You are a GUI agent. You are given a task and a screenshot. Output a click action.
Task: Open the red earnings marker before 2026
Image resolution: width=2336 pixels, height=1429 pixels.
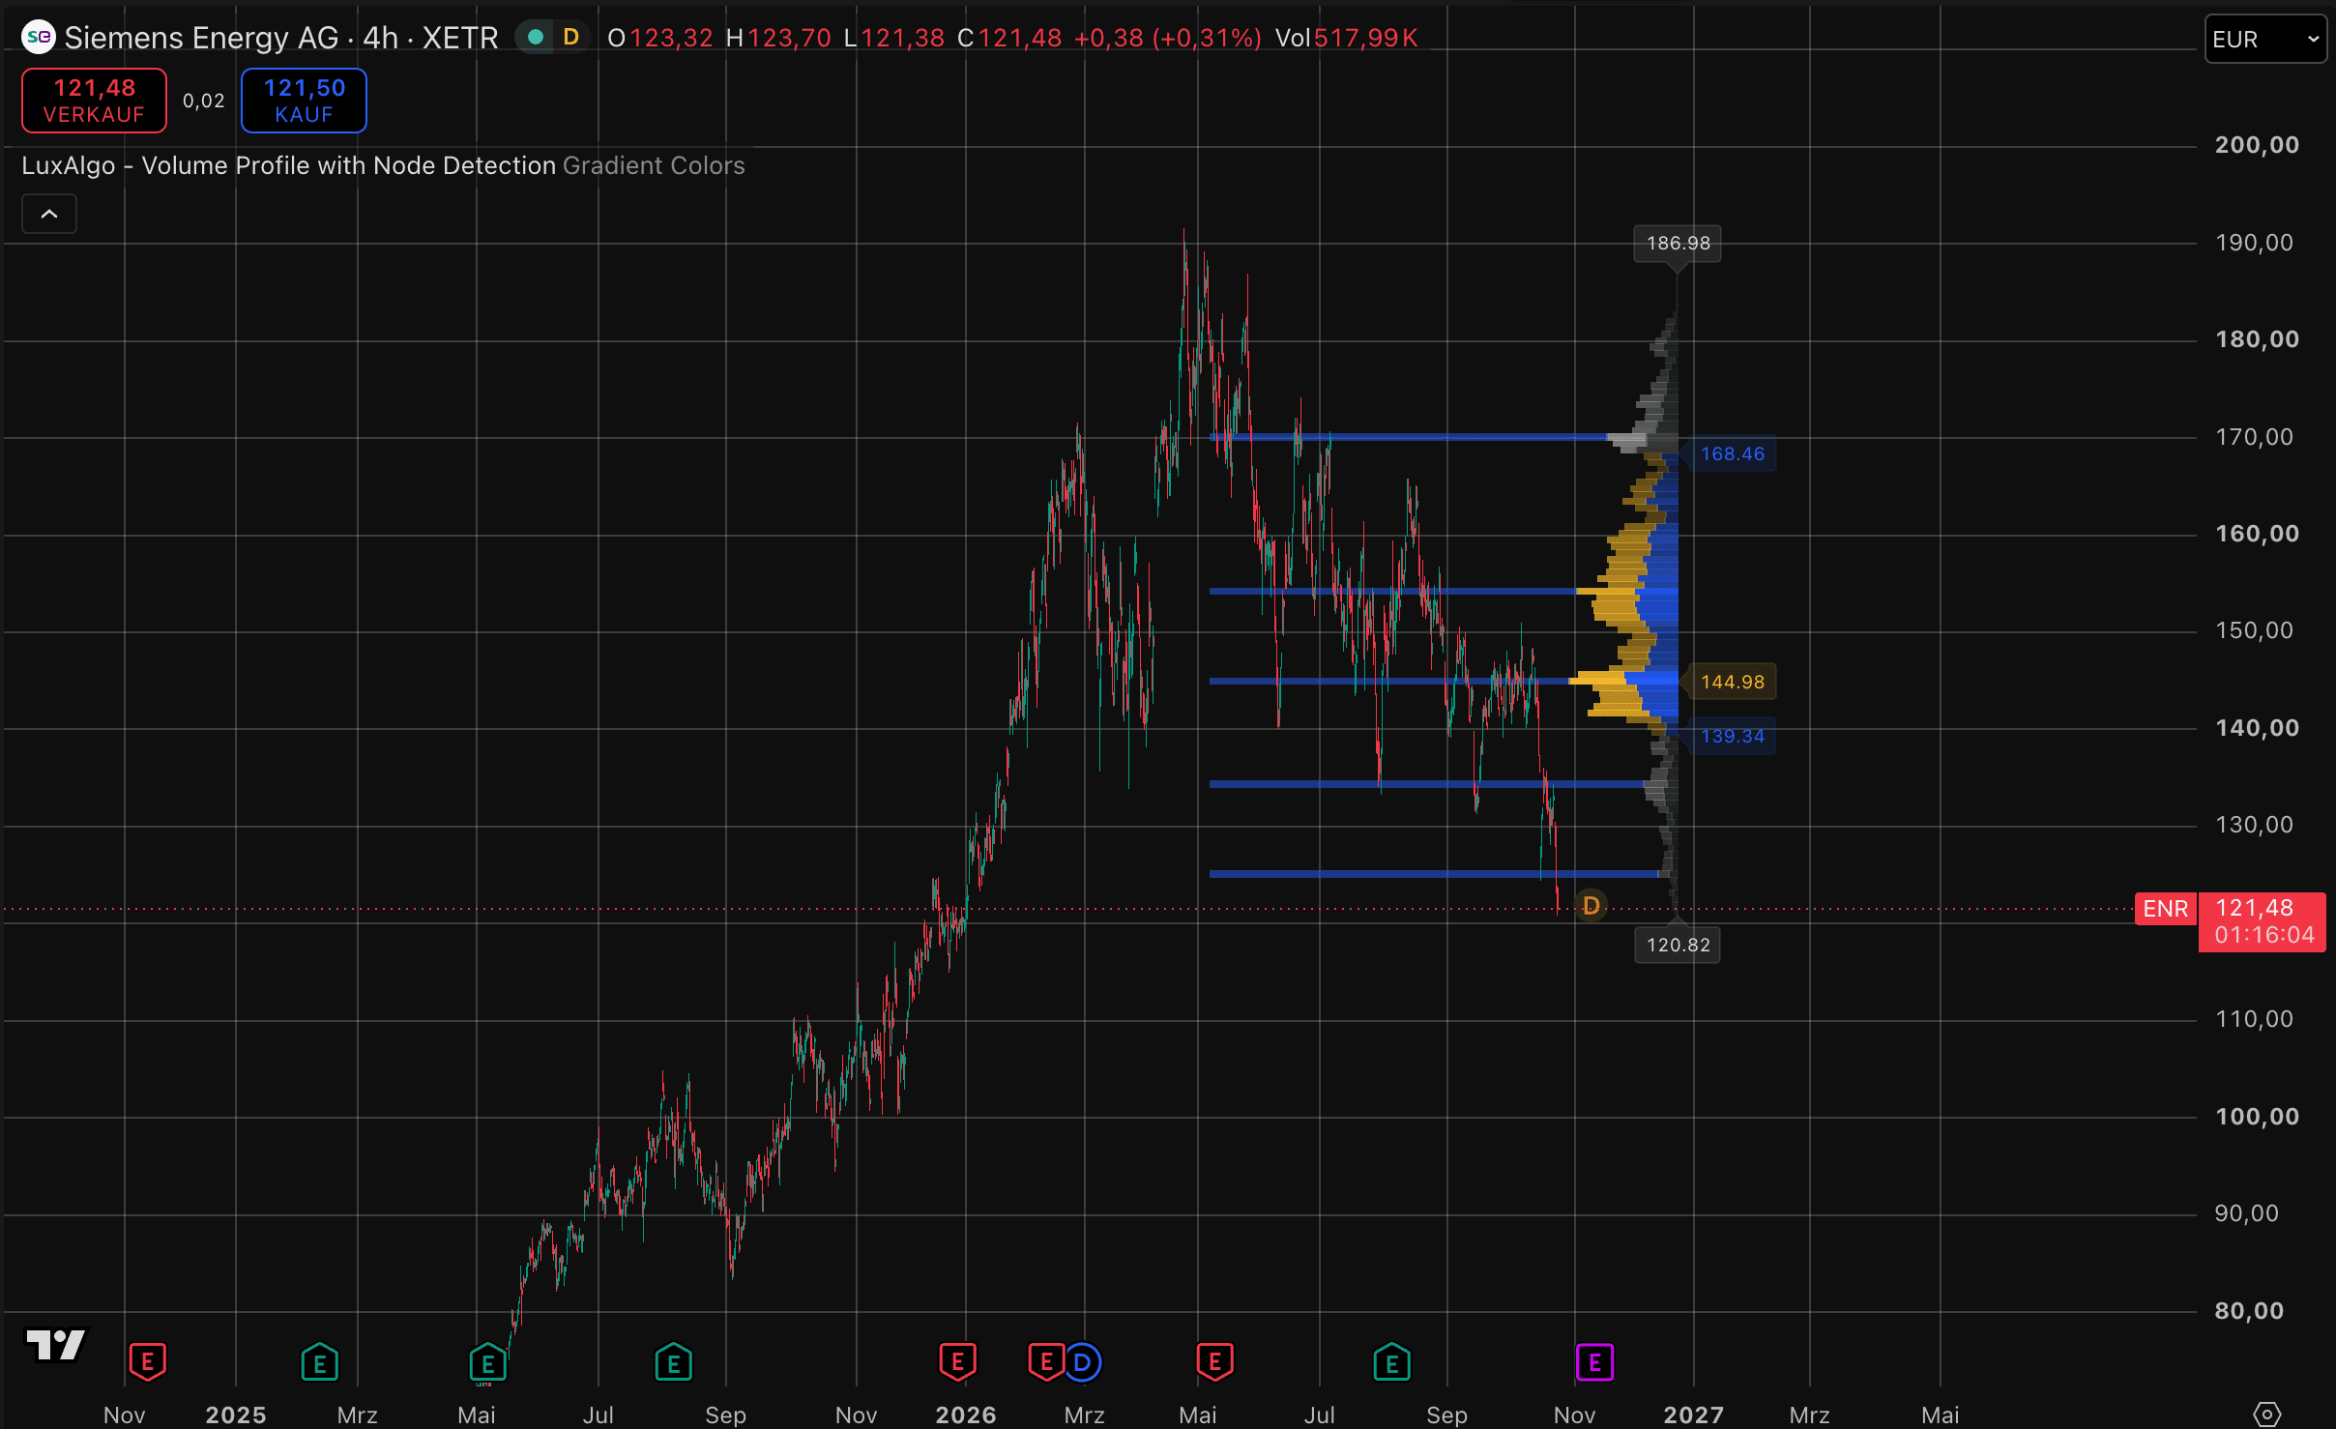[957, 1362]
